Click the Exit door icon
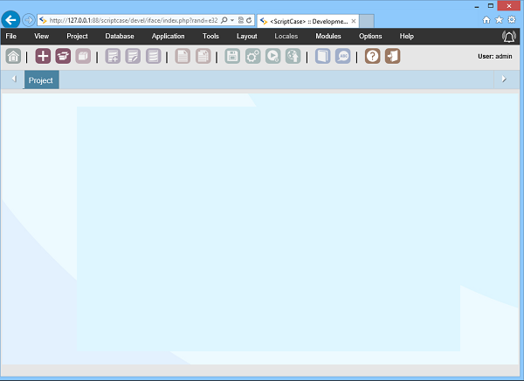 point(392,56)
